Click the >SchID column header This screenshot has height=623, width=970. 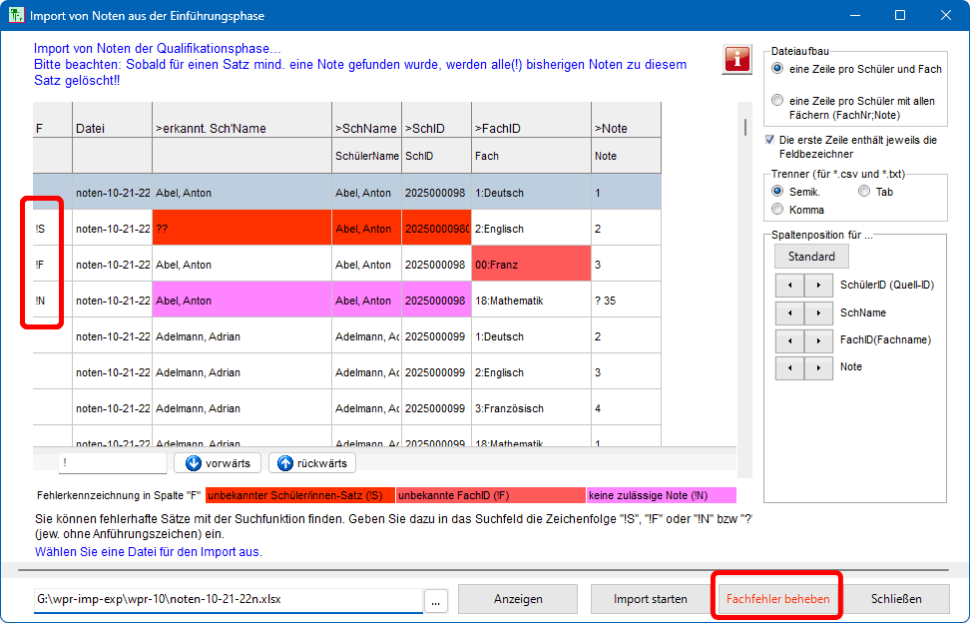click(436, 128)
